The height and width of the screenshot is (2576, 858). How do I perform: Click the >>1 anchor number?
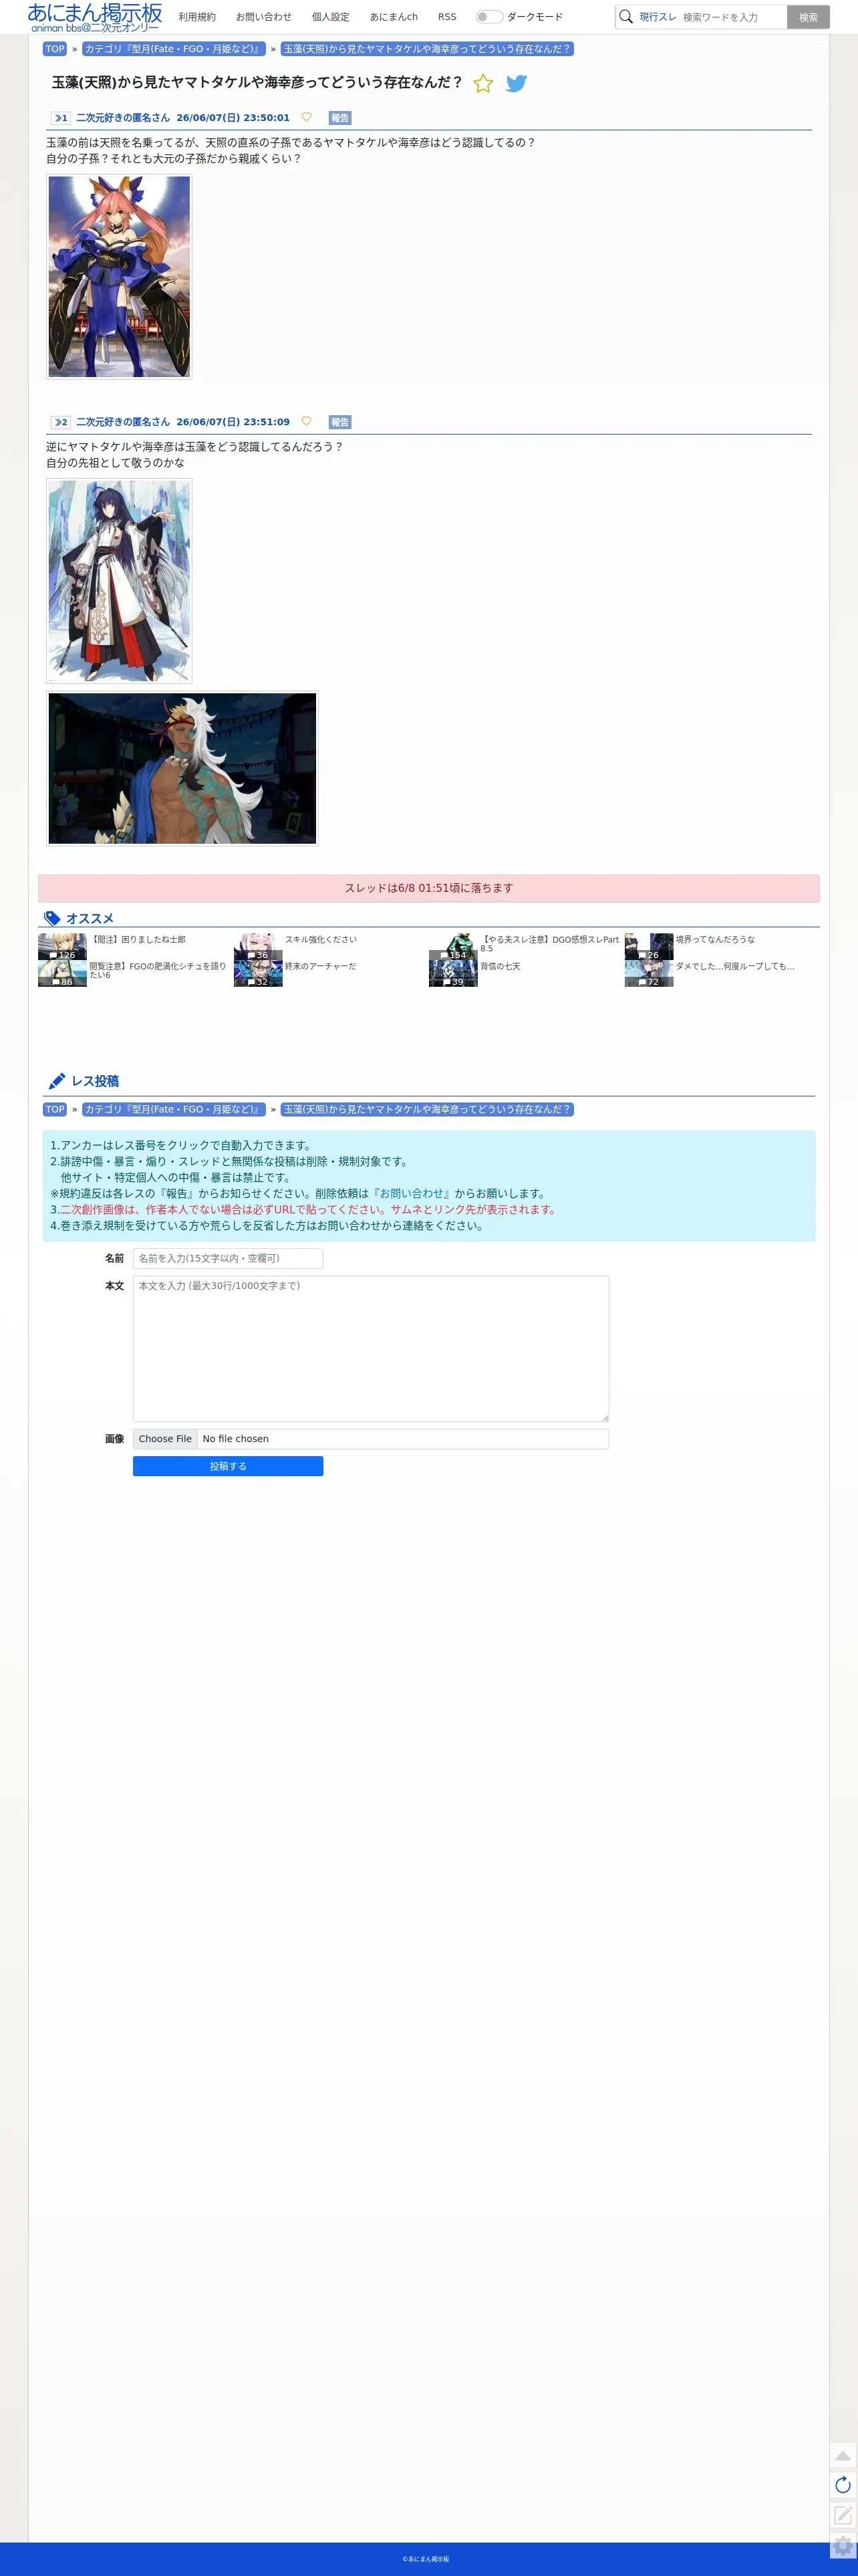[x=61, y=118]
